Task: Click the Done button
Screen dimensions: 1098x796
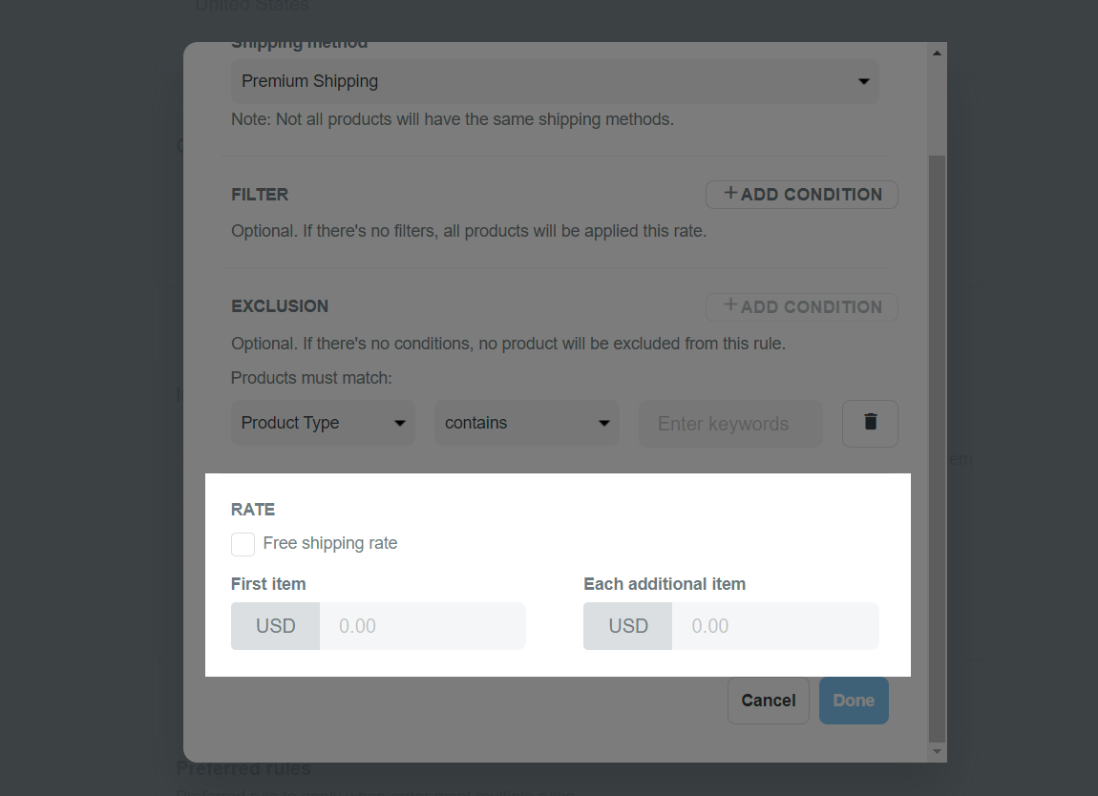Action: pyautogui.click(x=854, y=701)
